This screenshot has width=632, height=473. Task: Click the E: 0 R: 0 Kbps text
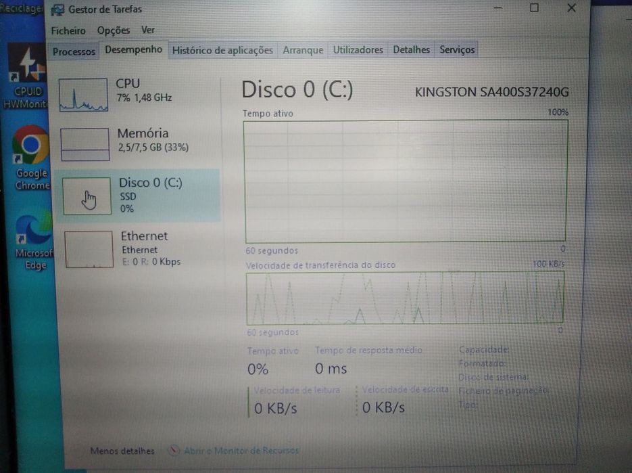point(151,261)
